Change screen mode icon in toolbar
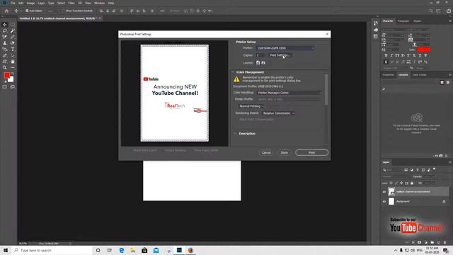This screenshot has height=255, width=453. coord(13,86)
